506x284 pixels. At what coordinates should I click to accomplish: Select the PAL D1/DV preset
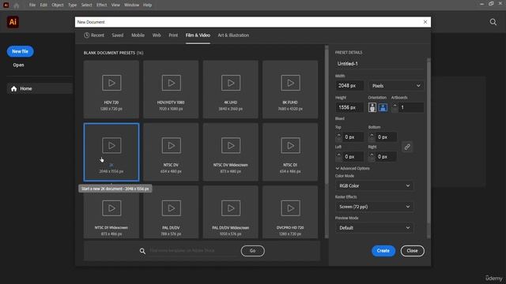[x=171, y=212]
